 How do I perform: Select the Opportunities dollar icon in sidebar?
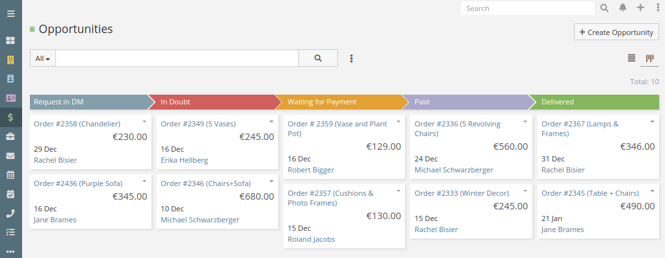coord(10,117)
